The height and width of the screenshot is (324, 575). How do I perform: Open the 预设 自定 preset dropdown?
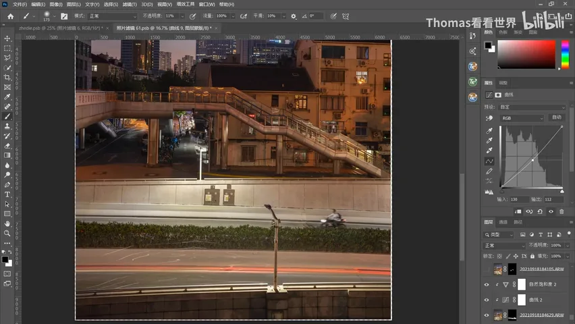pos(532,107)
